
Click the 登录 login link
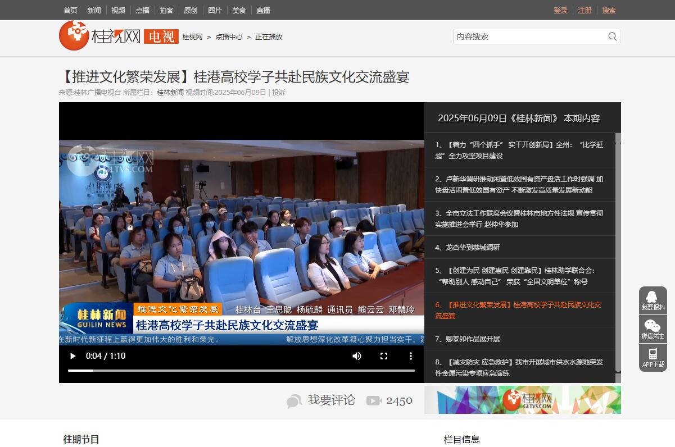560,10
